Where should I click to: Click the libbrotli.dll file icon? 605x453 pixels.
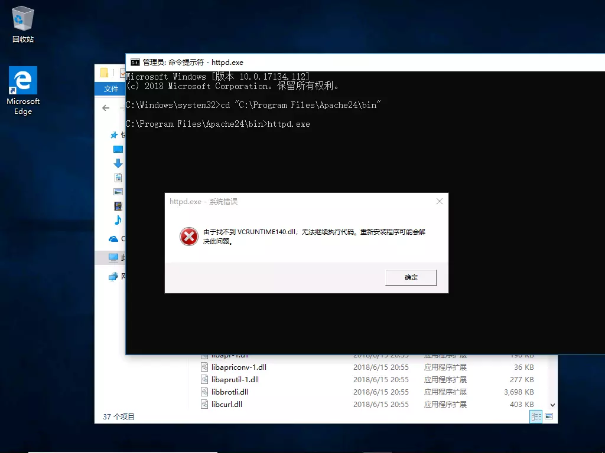click(x=204, y=392)
